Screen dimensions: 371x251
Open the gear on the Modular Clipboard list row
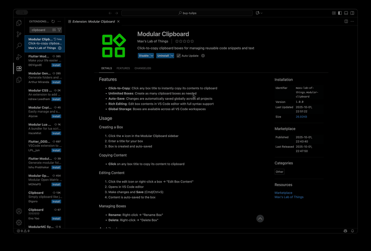[60, 48]
